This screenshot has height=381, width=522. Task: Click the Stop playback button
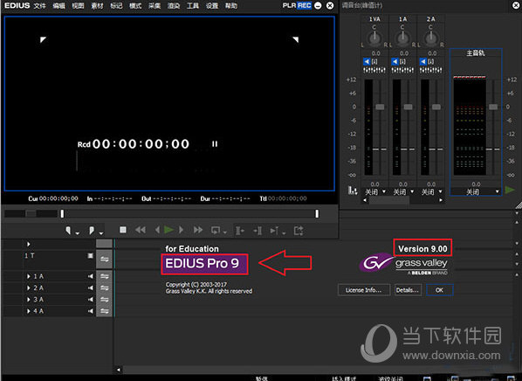(x=123, y=230)
